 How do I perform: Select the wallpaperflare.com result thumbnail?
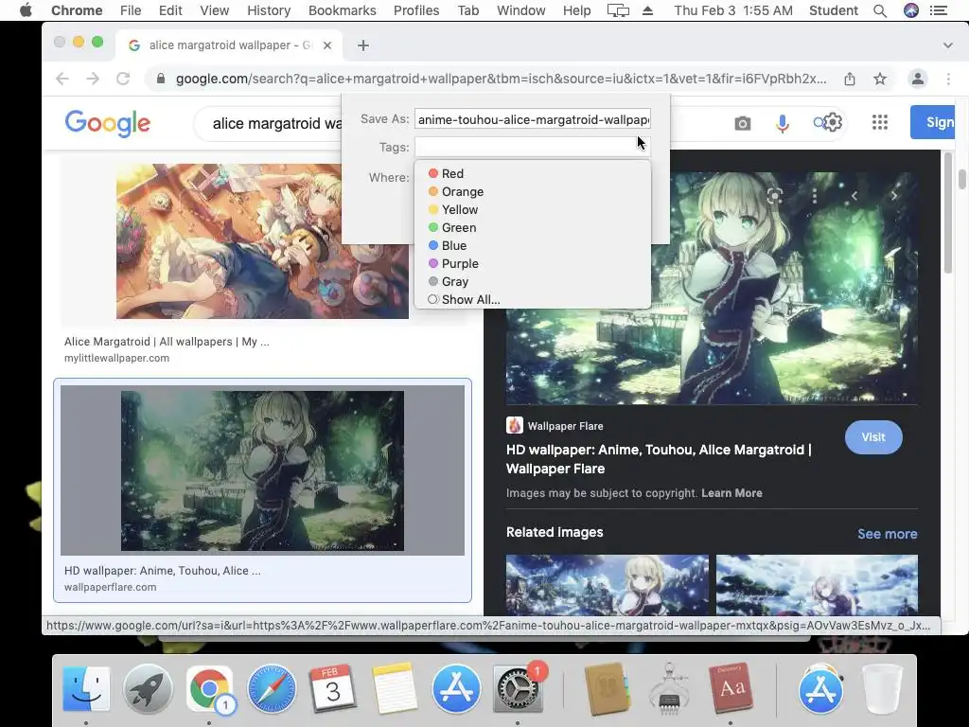tap(263, 470)
